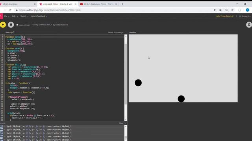Open the Edit menu
The height and width of the screenshot is (141, 252).
tap(15, 16)
